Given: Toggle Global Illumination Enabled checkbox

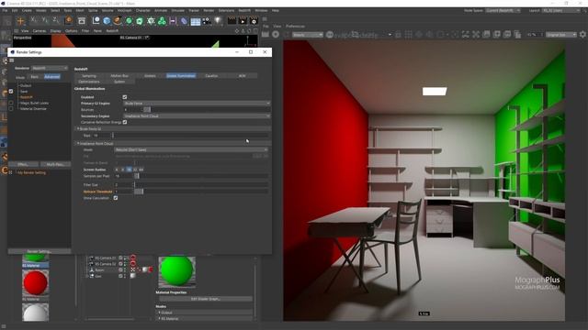Looking at the screenshot, I should coord(125,97).
